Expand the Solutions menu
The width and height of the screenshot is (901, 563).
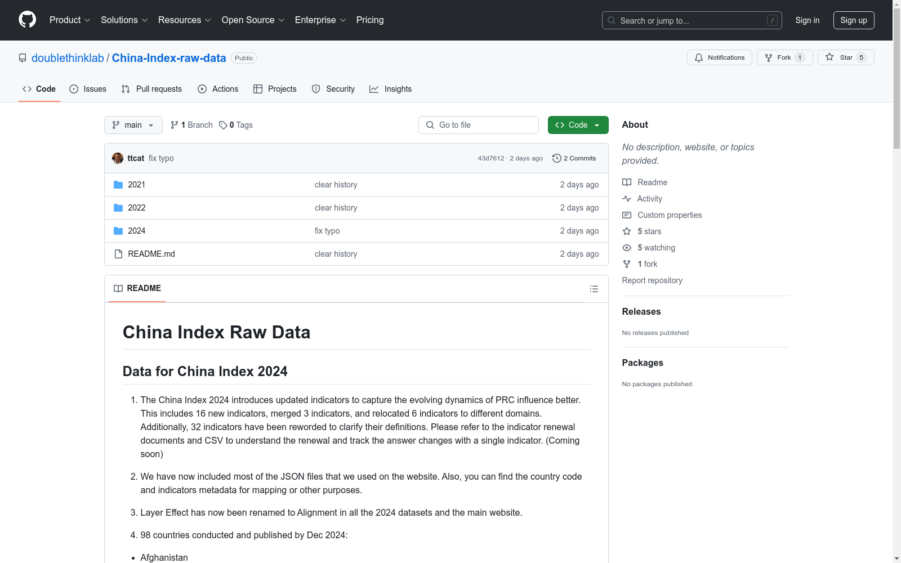pos(124,20)
